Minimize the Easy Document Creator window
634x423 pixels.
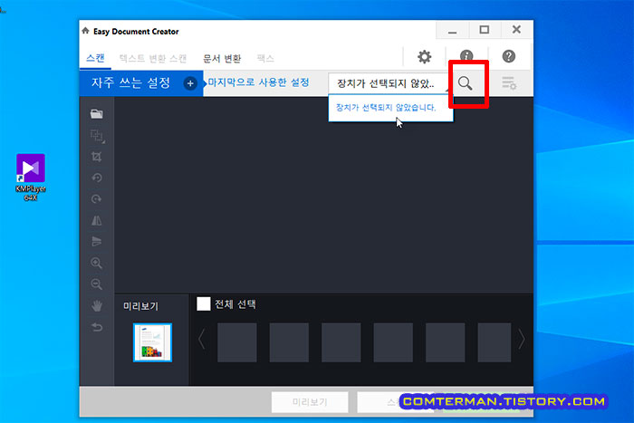coord(453,30)
